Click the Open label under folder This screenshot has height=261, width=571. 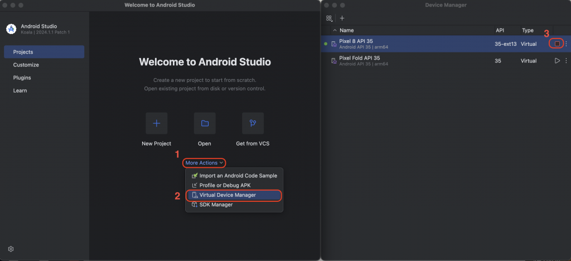[x=204, y=143]
